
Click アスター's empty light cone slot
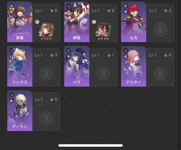click(x=160, y=74)
